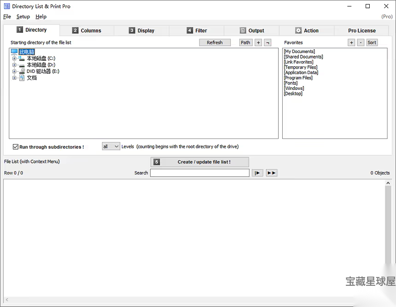Expand the D: drive tree node
This screenshot has height=307, width=396.
[14, 65]
